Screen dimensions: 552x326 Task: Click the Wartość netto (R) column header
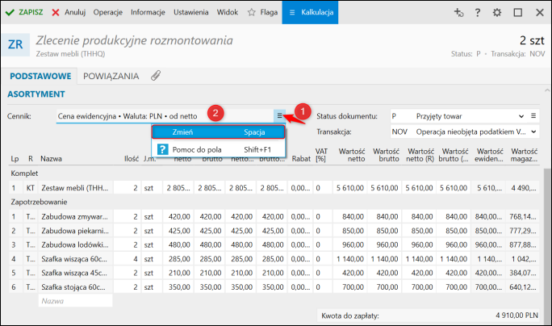tap(420, 155)
